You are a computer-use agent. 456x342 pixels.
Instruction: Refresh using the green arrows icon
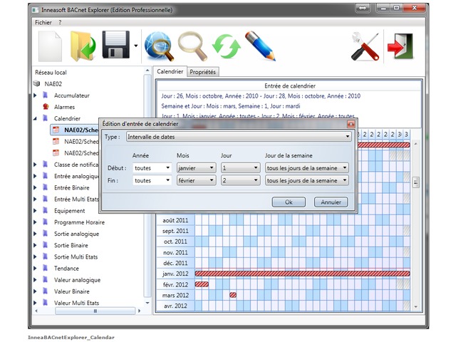(226, 48)
